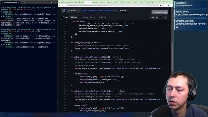Collapse the using_serve_dir_only_from_root_via_fallback function

(x=68, y=91)
